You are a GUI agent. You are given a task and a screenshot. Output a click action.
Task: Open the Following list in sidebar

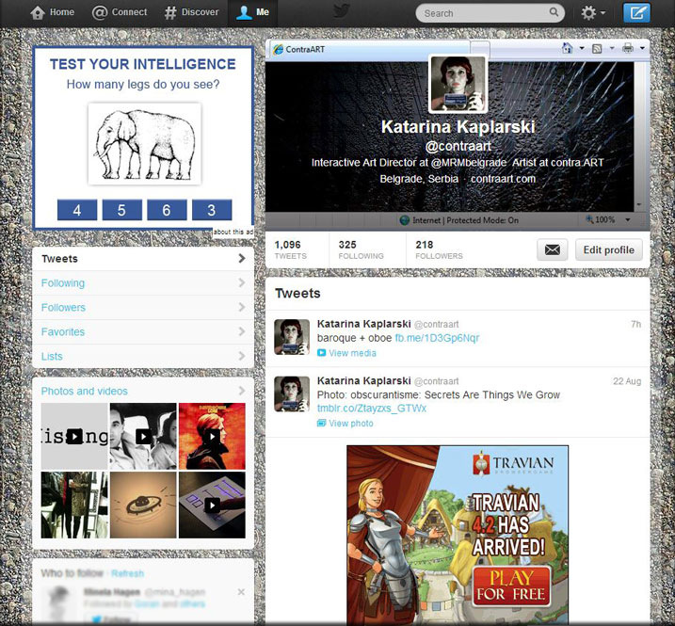[143, 282]
